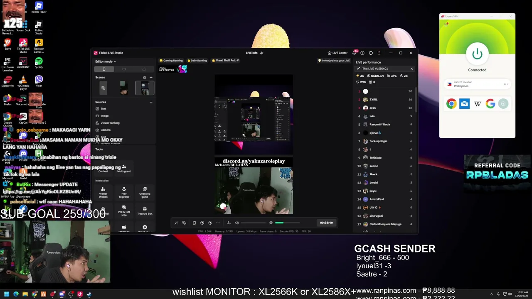The width and height of the screenshot is (532, 299).
Task: Select the second scene thumbnail
Action: pyautogui.click(x=124, y=88)
